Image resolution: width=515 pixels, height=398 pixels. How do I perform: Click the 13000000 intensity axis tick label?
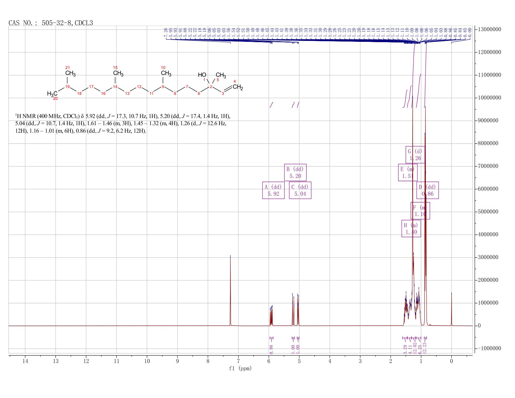click(x=489, y=29)
